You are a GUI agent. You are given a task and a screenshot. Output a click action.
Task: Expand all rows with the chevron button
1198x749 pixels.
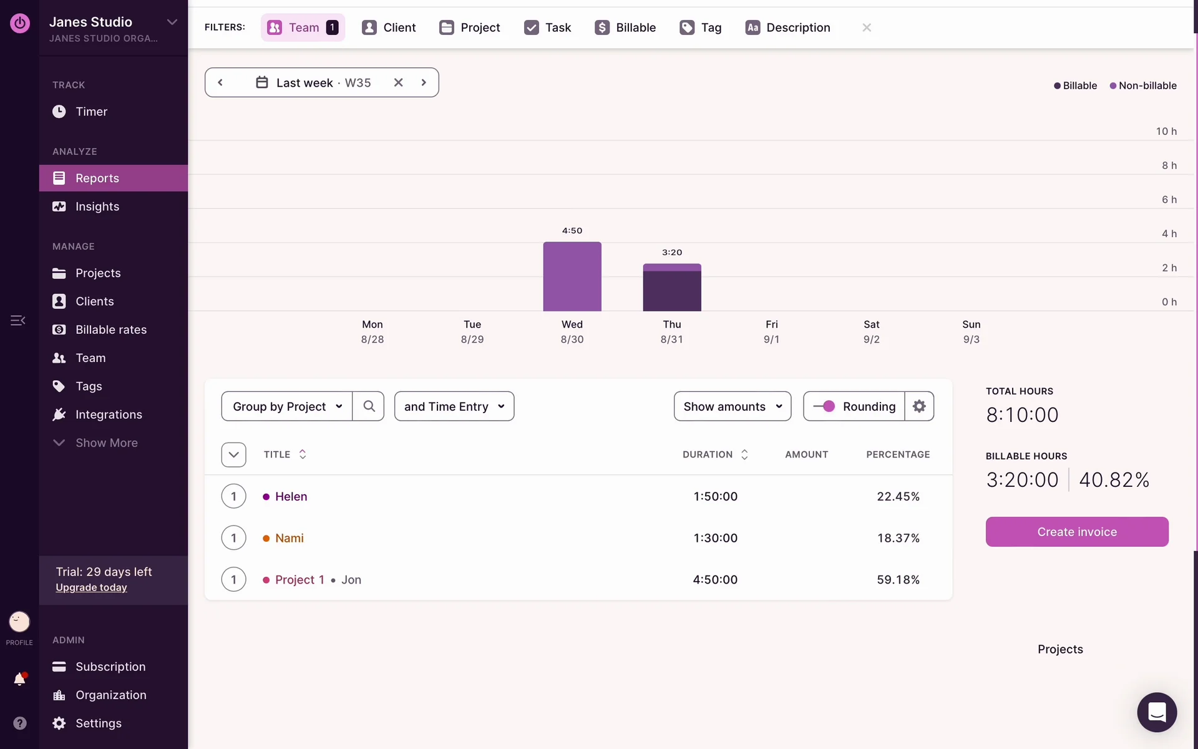(x=233, y=454)
